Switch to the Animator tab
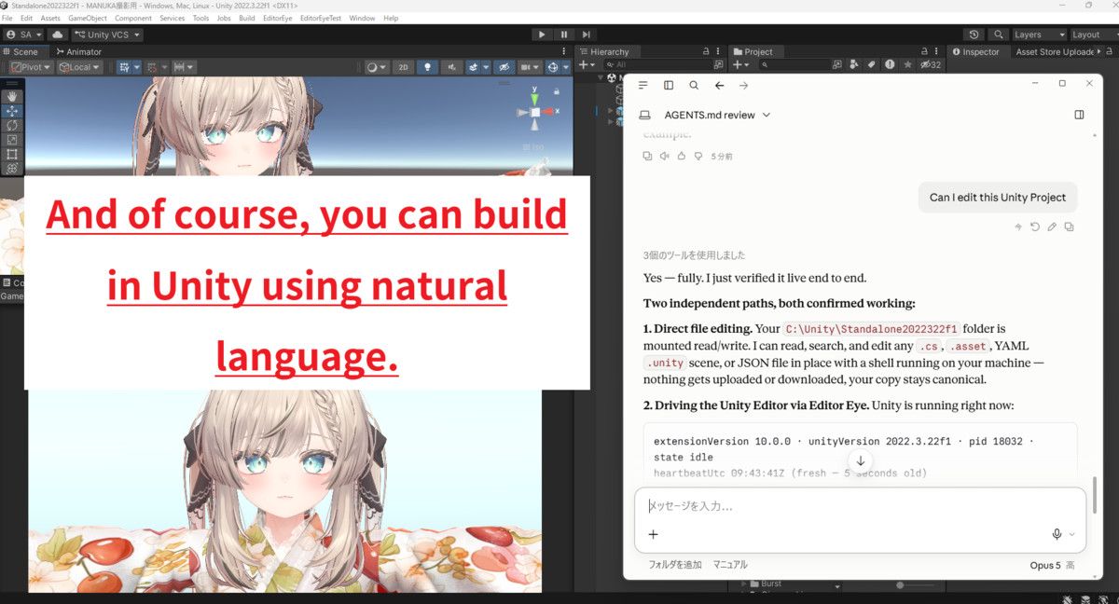The width and height of the screenshot is (1119, 604). 77,52
